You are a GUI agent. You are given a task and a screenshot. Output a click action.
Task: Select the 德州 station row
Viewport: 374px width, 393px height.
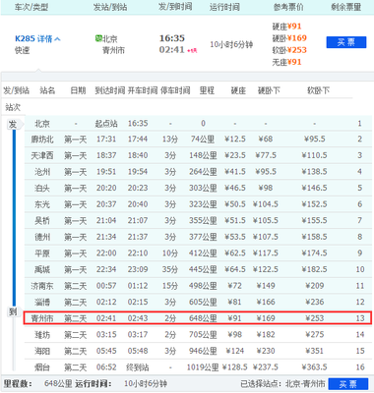tap(199, 237)
